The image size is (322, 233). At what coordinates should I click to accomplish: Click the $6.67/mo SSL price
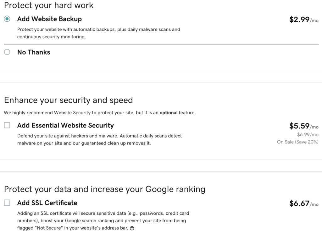tap(304, 203)
